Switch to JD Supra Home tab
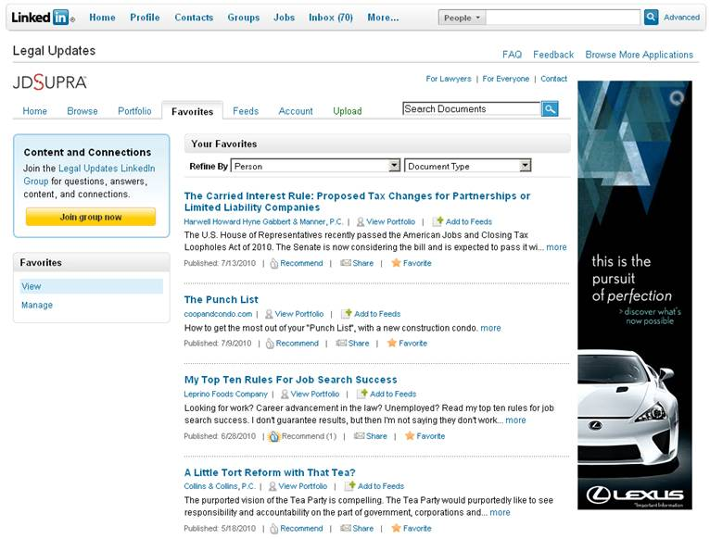This screenshot has width=710, height=539. coord(35,111)
